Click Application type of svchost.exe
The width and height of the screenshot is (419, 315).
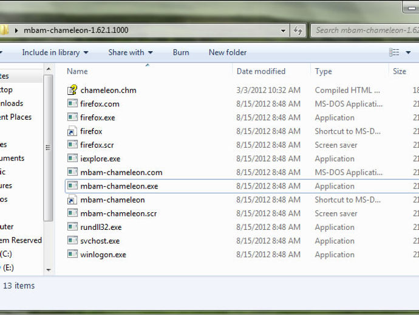point(335,241)
